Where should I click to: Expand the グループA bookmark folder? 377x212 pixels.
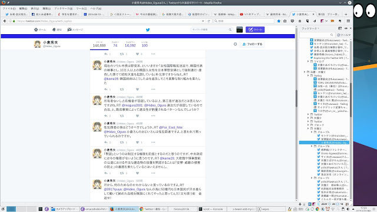pyautogui.click(x=312, y=132)
